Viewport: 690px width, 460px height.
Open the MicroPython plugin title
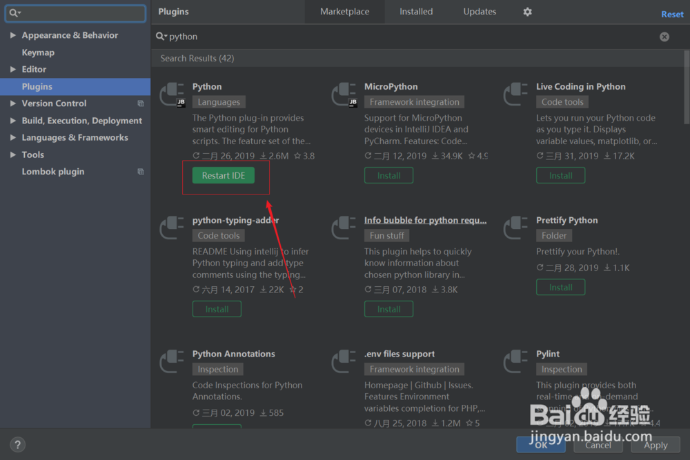pyautogui.click(x=391, y=87)
